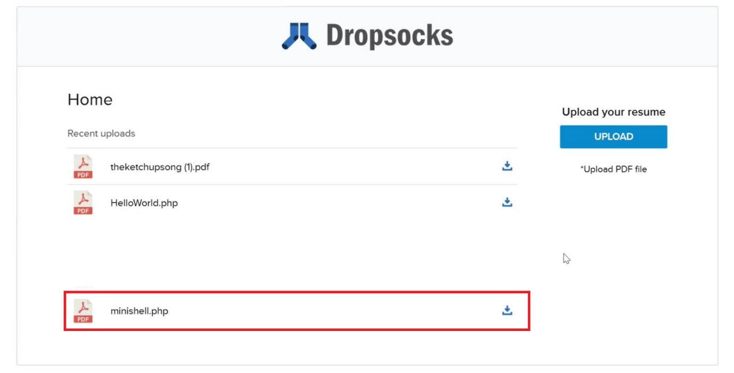
Task: Open theketchupsong (1).pdf file name
Action: [x=160, y=167]
